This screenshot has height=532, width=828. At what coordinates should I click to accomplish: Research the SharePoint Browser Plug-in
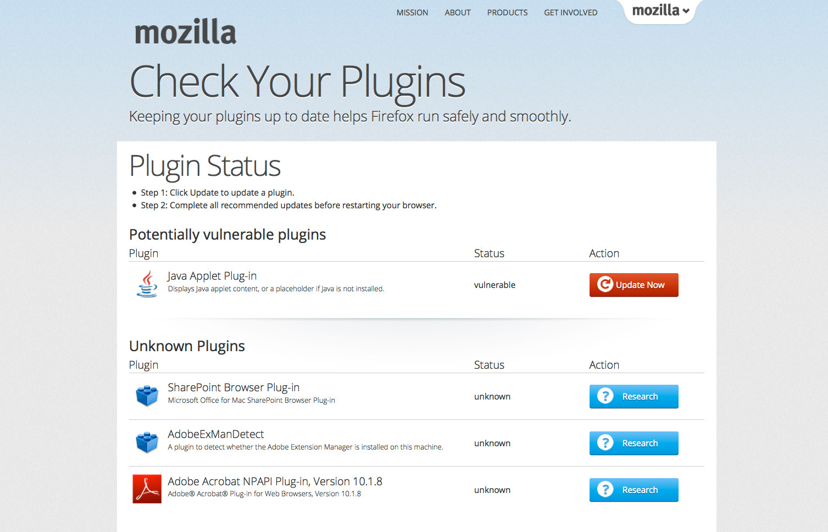coord(633,396)
